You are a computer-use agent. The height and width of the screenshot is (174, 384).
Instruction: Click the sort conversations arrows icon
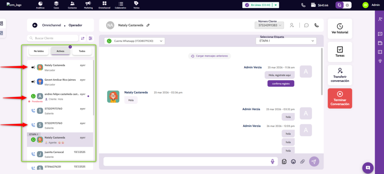click(x=82, y=38)
